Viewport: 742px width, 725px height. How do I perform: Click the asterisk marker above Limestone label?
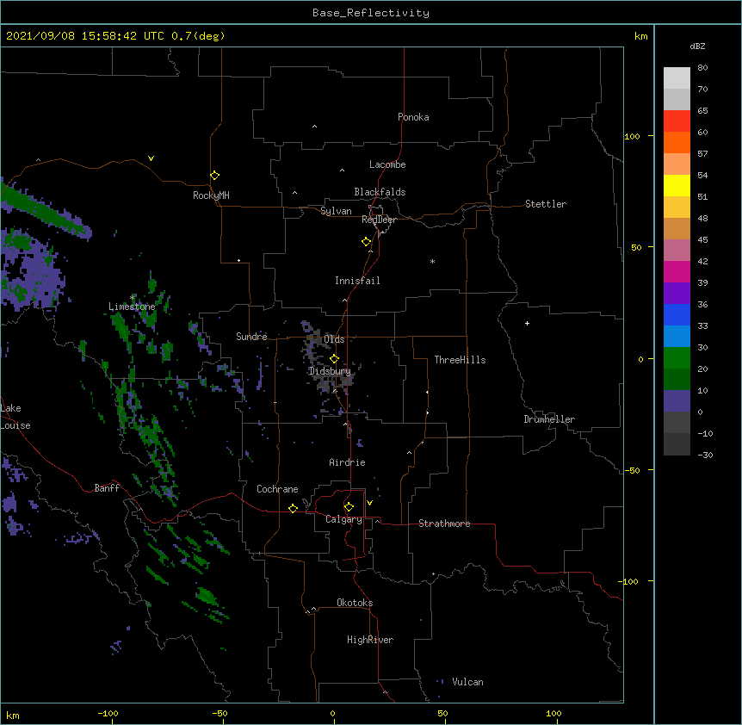(x=133, y=297)
